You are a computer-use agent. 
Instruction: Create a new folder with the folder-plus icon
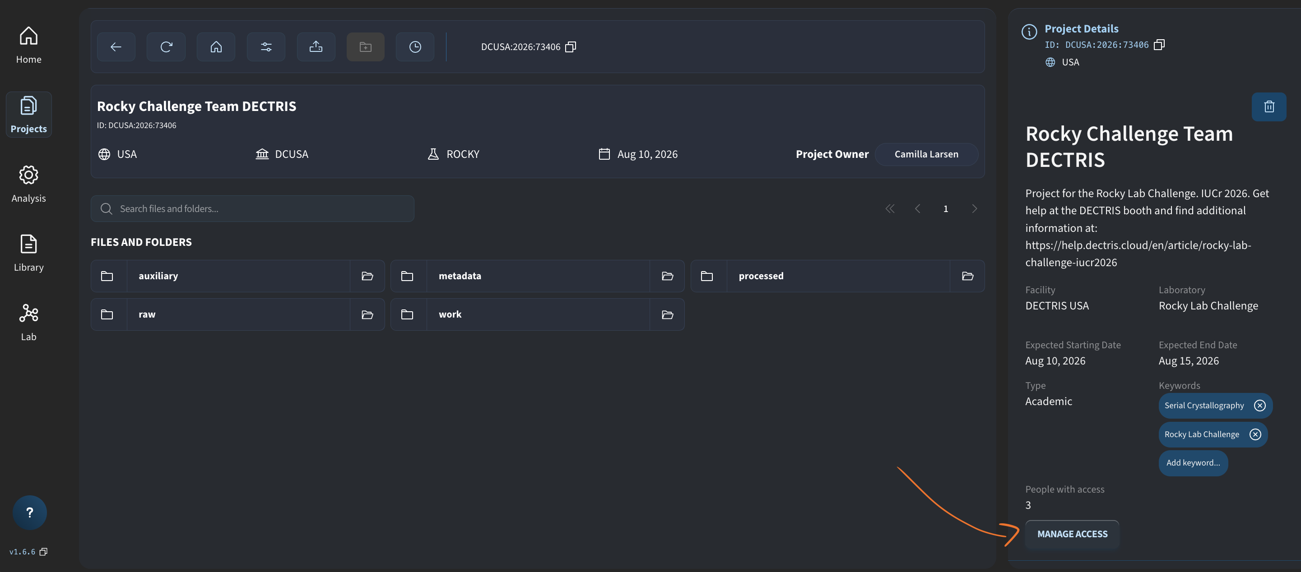(x=366, y=46)
